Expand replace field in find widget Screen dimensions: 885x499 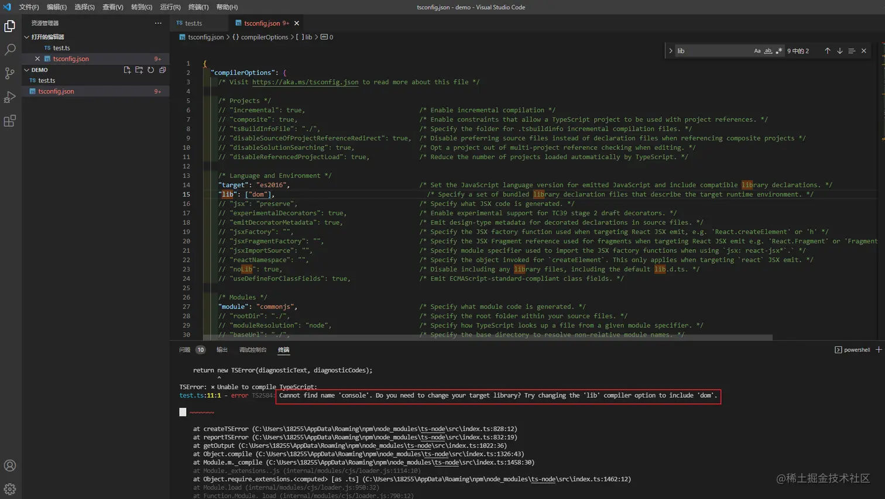coord(671,51)
